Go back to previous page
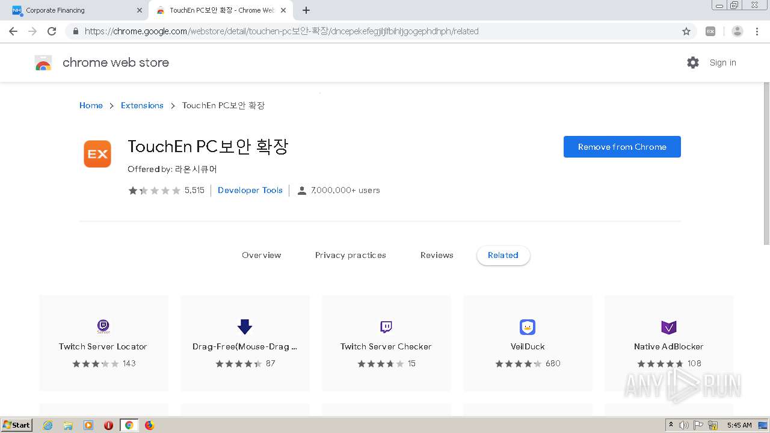This screenshot has height=433, width=770. pyautogui.click(x=13, y=31)
